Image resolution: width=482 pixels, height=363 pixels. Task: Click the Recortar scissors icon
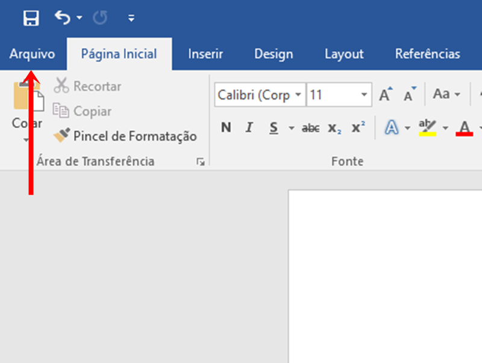point(61,85)
